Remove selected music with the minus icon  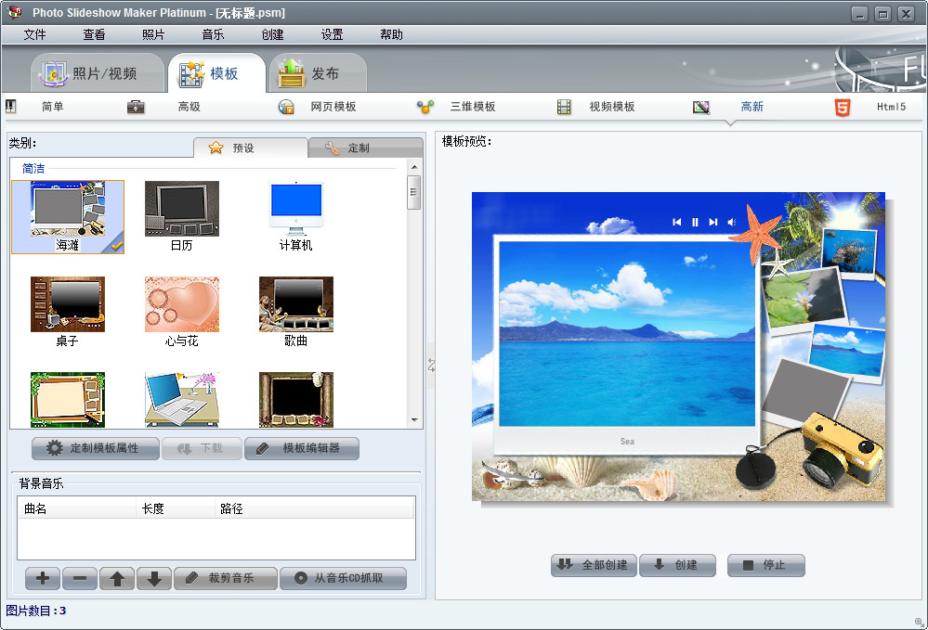coord(79,578)
